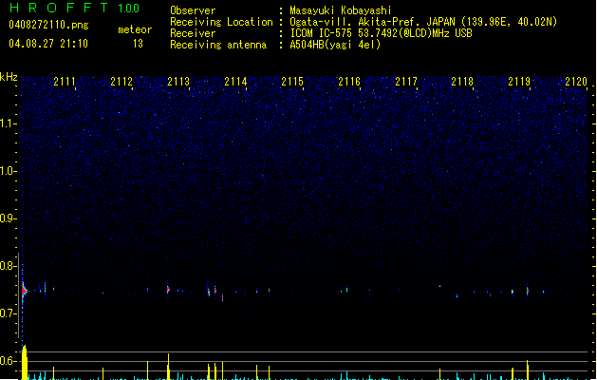Click the 1.1 frequency axis label
597x380 pixels.
click(x=8, y=123)
